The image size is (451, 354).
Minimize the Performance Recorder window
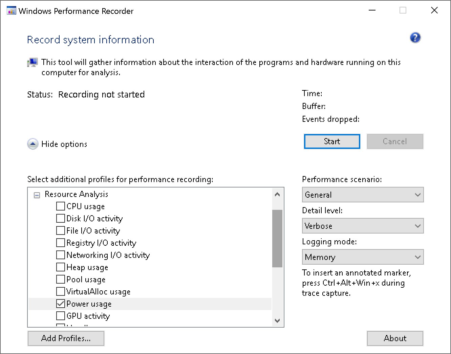(372, 10)
